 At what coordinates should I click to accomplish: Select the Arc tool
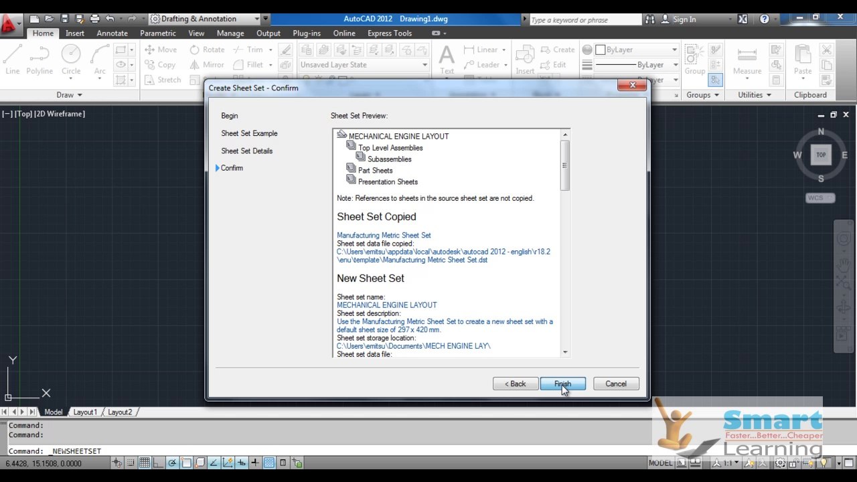pyautogui.click(x=100, y=60)
